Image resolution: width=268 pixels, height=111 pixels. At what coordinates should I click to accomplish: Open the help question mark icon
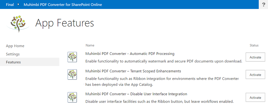(263, 4)
